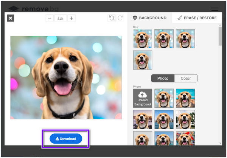Click the Upload Background tile
Screen dimensions: 227x158
pyautogui.click(x=143, y=98)
